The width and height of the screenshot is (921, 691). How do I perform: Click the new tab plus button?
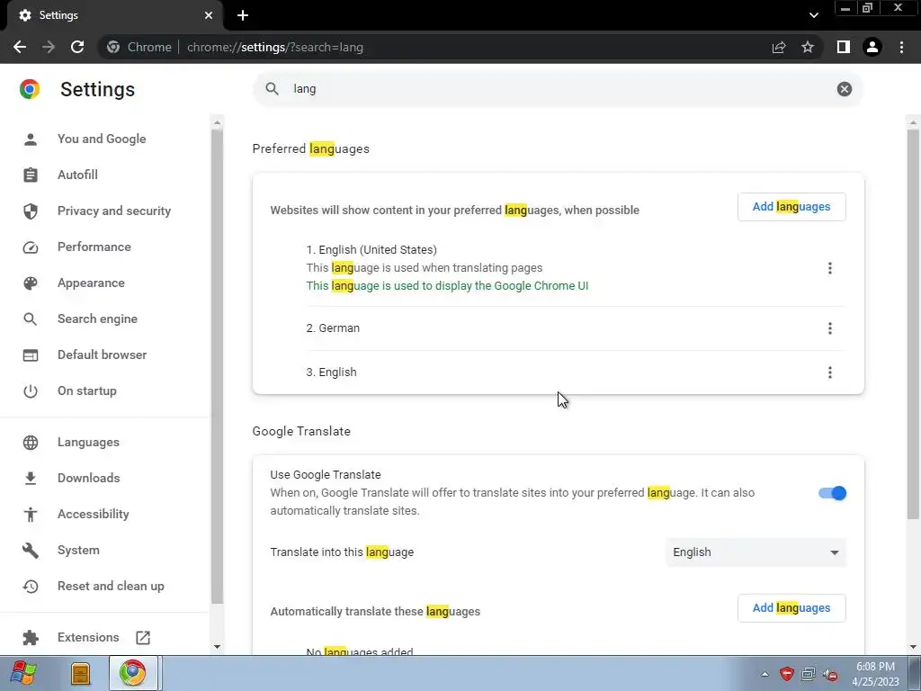[x=243, y=15]
